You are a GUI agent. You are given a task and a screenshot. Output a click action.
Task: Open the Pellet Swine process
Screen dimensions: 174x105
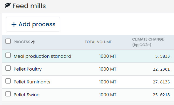(x=26, y=95)
